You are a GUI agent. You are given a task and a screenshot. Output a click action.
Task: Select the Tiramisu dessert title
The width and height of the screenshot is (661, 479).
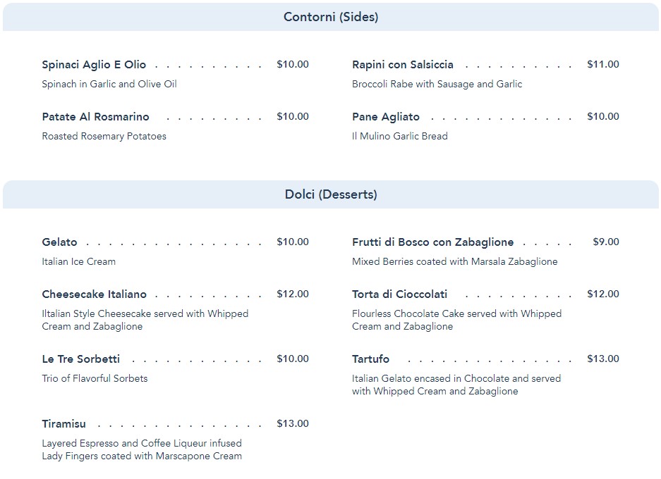[x=63, y=424]
